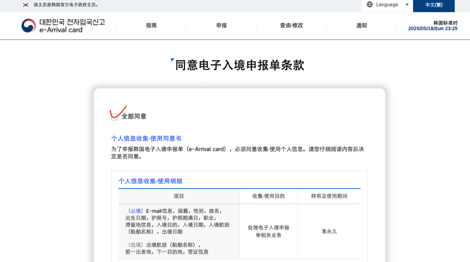
Task: Open the 通知 menu
Action: coord(362,26)
